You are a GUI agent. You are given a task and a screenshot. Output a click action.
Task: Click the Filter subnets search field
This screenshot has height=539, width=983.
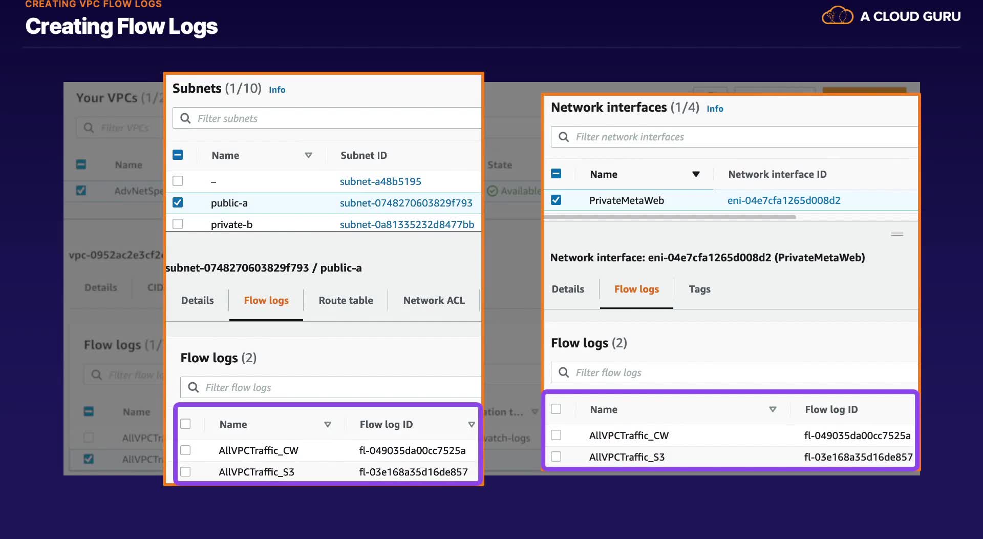click(x=327, y=118)
